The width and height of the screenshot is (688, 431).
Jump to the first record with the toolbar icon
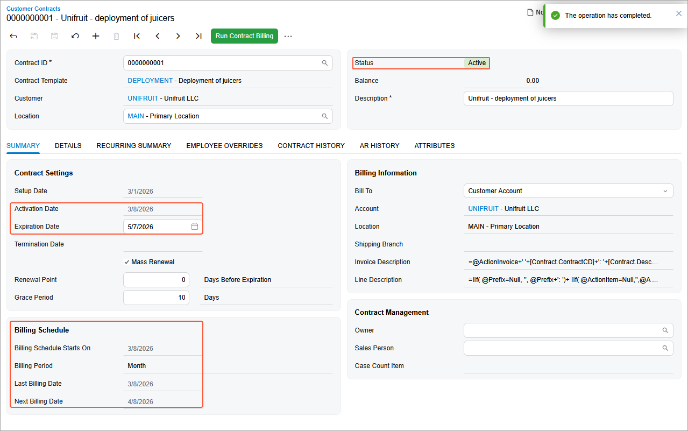137,36
